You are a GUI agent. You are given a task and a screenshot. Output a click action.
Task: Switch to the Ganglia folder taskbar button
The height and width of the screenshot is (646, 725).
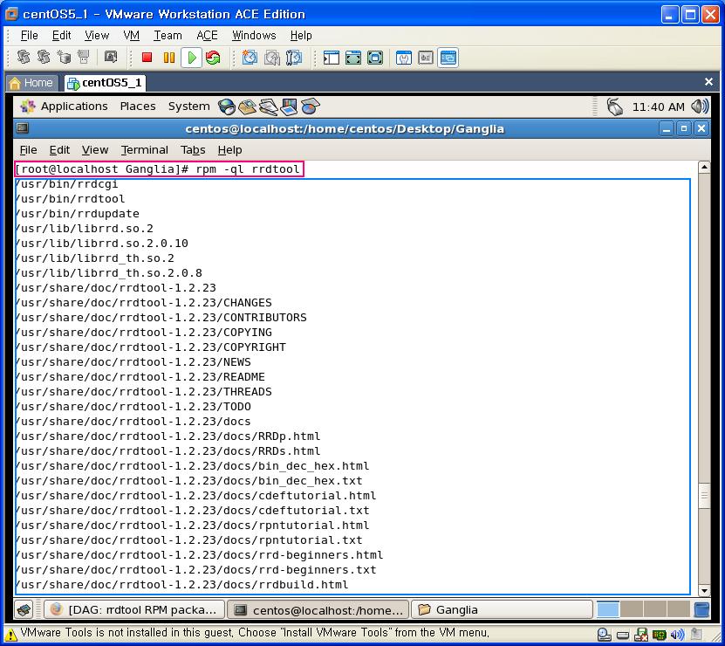503,609
